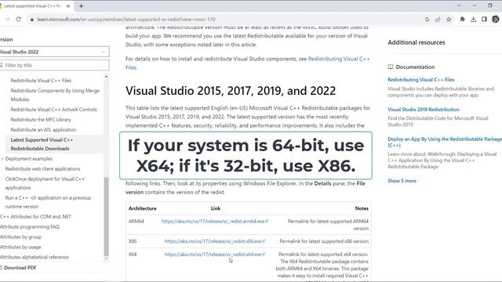Open C++ Attributes for COM and .NET
The height and width of the screenshot is (282, 502).
pyautogui.click(x=35, y=217)
